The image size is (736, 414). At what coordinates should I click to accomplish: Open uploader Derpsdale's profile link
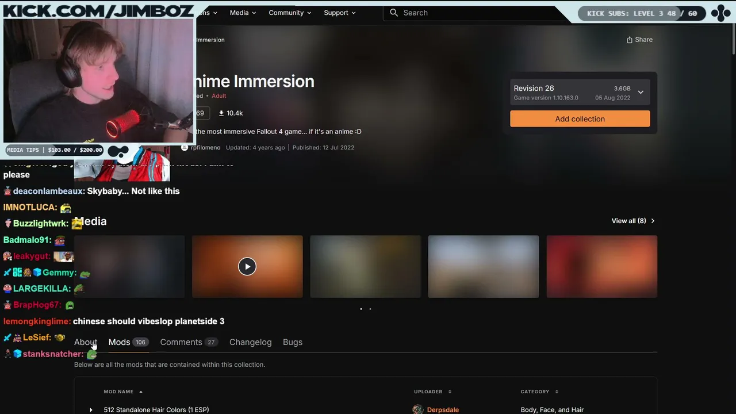pos(443,410)
